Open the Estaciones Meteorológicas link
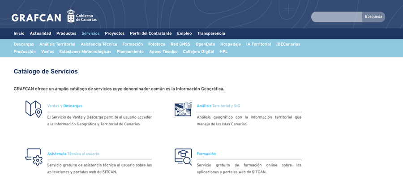The height and width of the screenshot is (179, 403). [86, 51]
